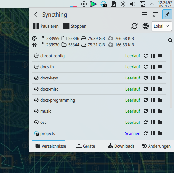The width and height of the screenshot is (174, 173).
Task: Open the chroot-config folder in file browser
Action: (160, 56)
